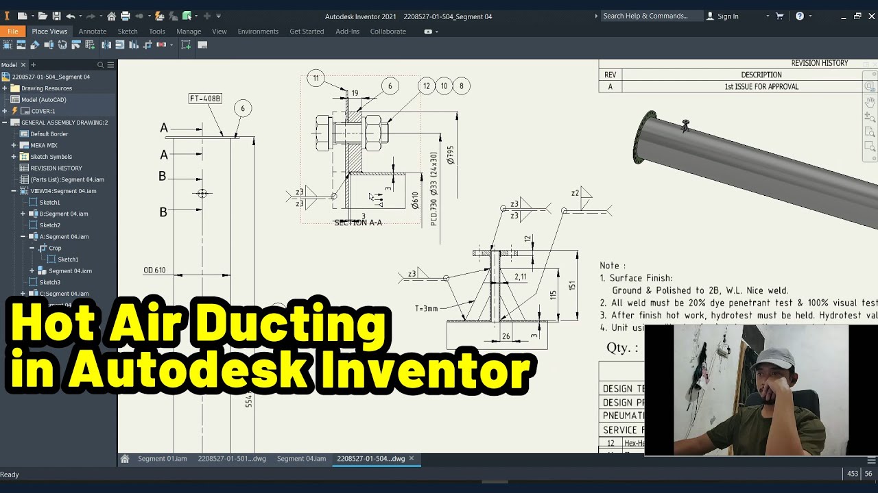Expand the B:Segment 04.iam view node
The height and width of the screenshot is (493, 878).
pos(23,214)
